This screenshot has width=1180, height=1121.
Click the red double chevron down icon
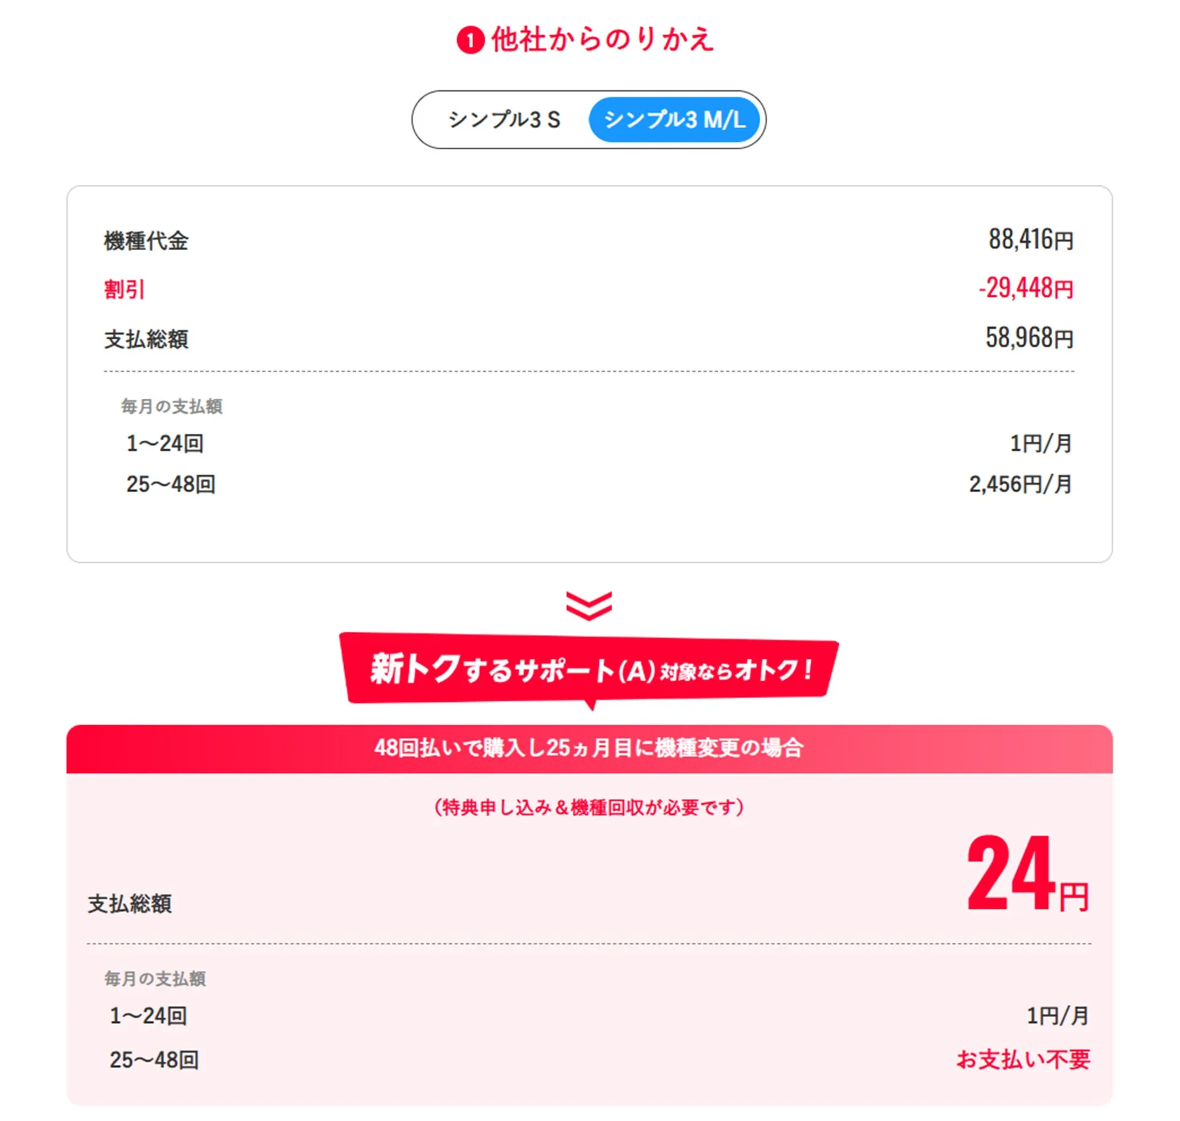point(589,605)
